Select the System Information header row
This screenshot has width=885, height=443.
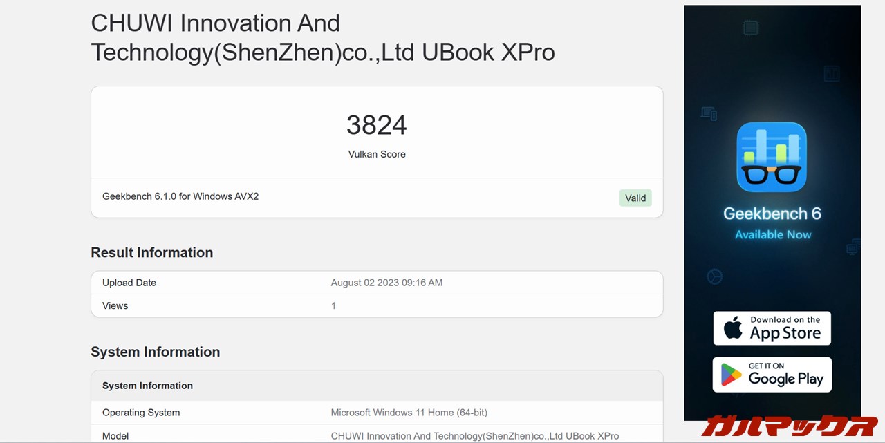pyautogui.click(x=377, y=386)
